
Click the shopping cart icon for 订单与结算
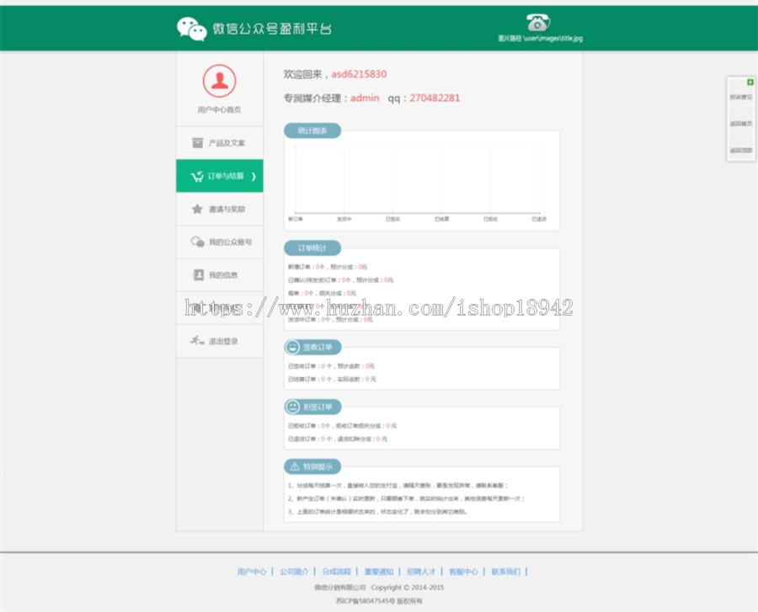point(197,176)
